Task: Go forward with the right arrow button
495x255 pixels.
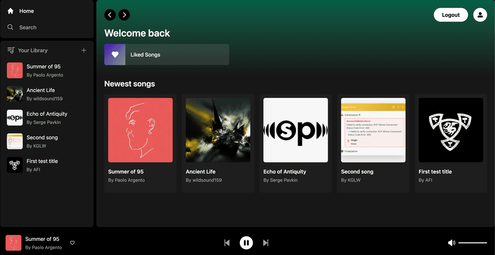Action: [124, 15]
